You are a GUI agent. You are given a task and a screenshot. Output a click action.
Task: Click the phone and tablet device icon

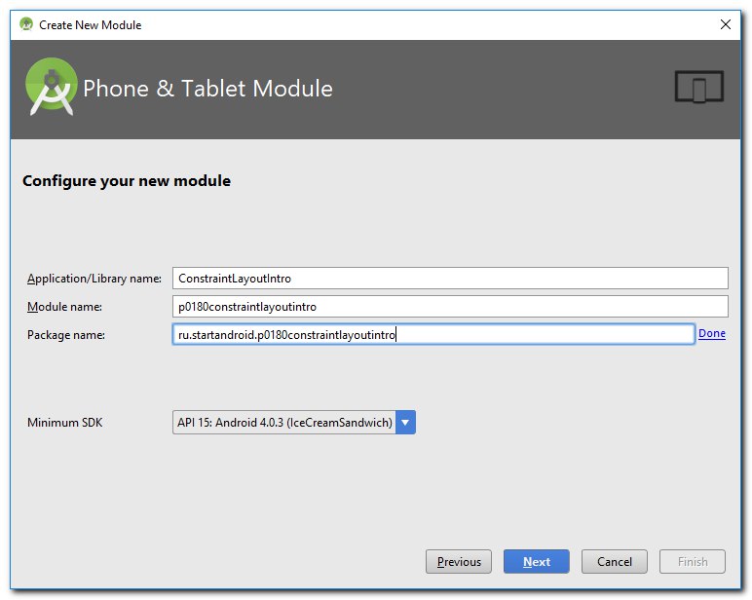pos(698,87)
